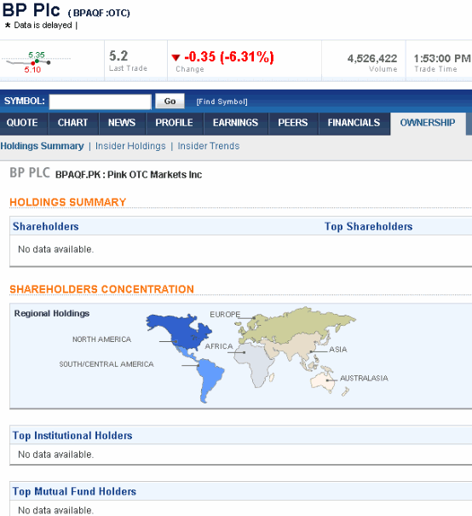Open the mini price sparkline chart
This screenshot has width=472, height=516.
(x=36, y=62)
